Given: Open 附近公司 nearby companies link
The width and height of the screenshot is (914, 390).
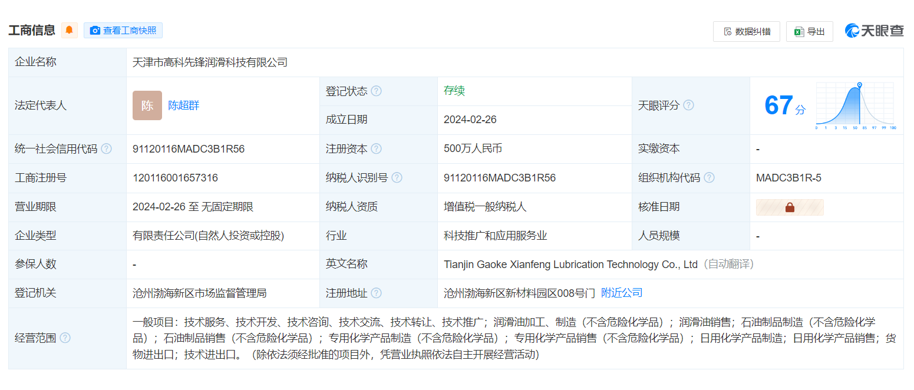Looking at the screenshot, I should coord(622,293).
